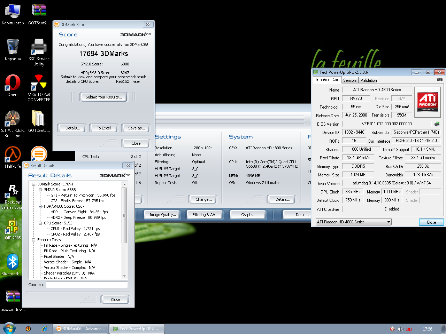
Task: Select GT2 - Firefly Forest row
Action: coord(77,201)
